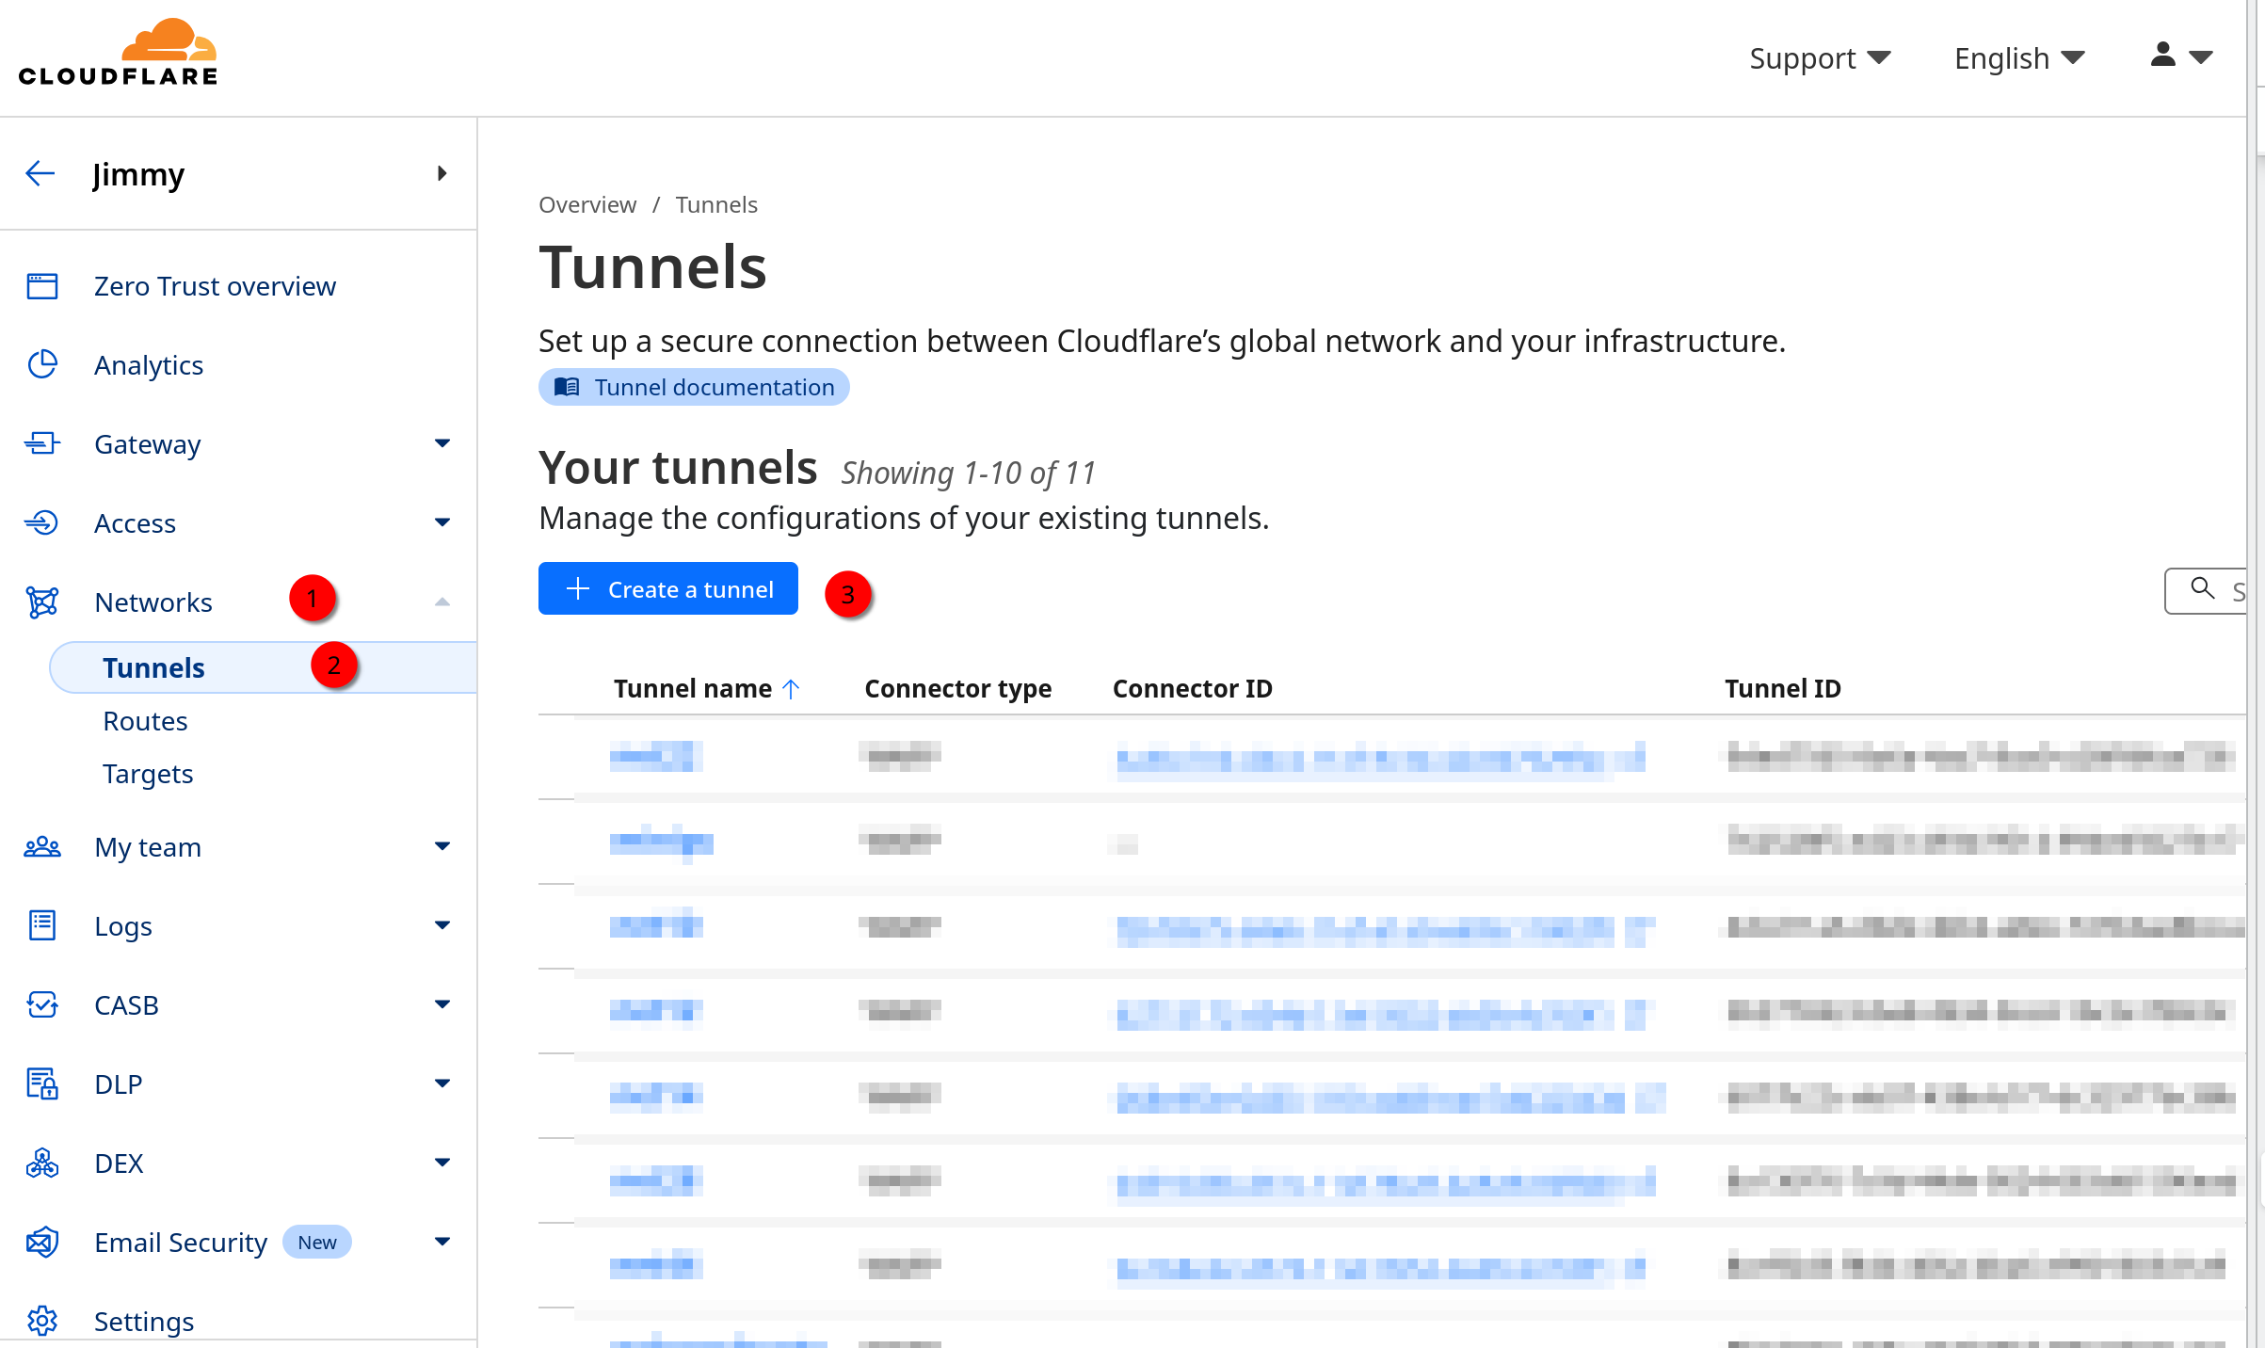2265x1348 pixels.
Task: Expand the CASB chevron
Action: pos(442,1004)
